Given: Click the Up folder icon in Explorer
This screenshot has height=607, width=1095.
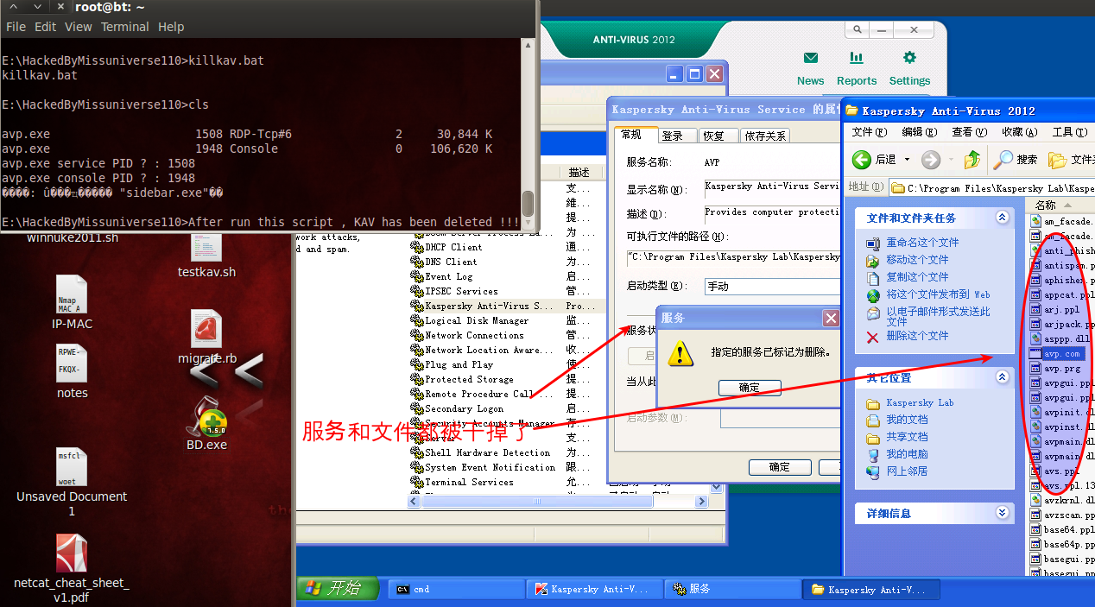Looking at the screenshot, I should click(972, 160).
